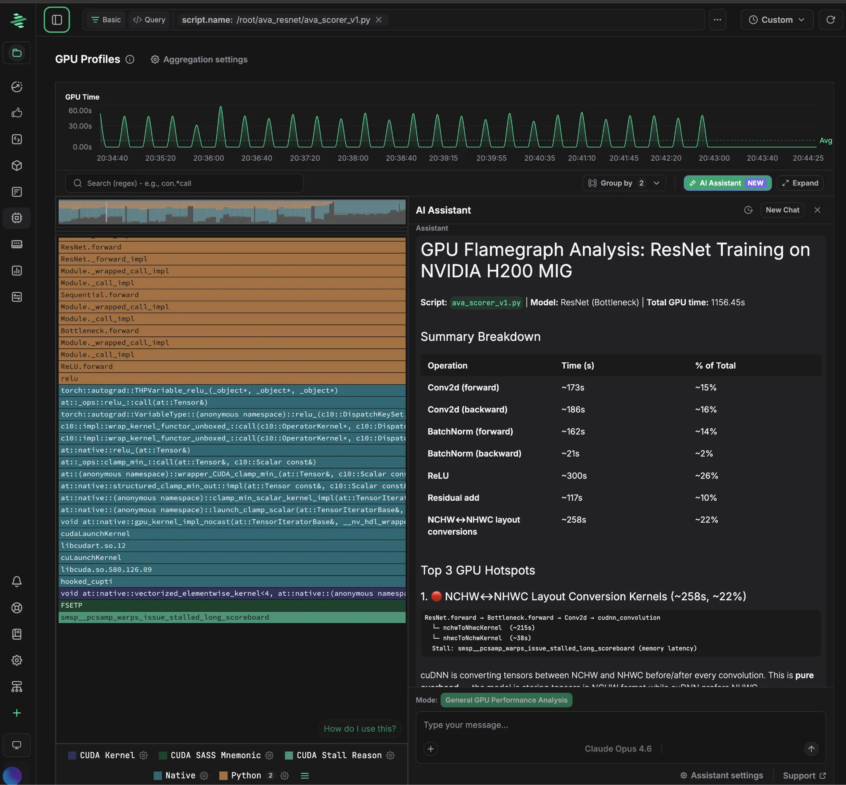Select the FSETP flamegraph frame
This screenshot has height=785, width=846.
coord(232,605)
